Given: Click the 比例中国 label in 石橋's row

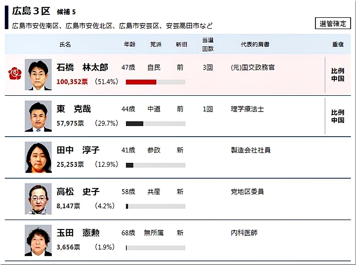Looking at the screenshot, I should [x=338, y=75].
